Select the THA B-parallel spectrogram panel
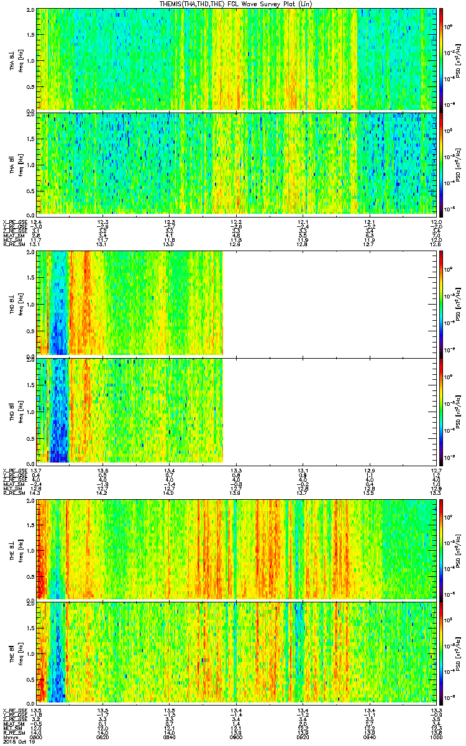 [x=237, y=163]
